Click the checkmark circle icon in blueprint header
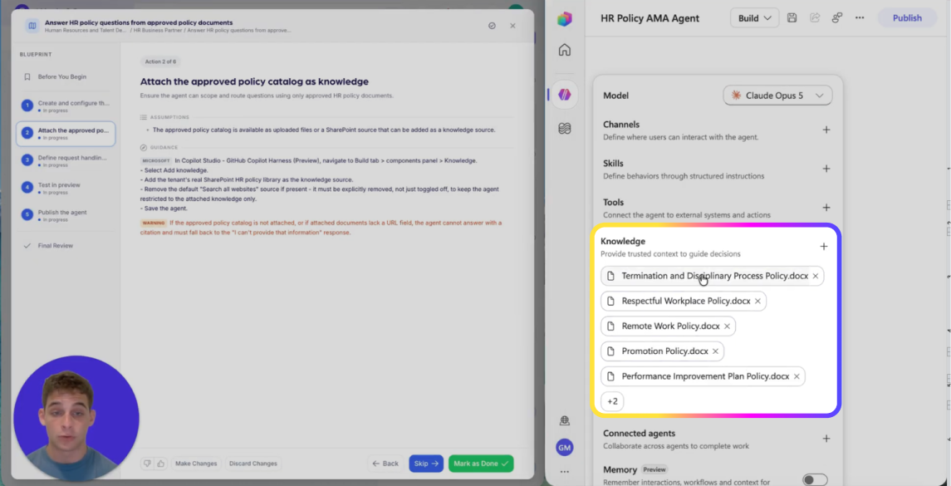 click(x=492, y=26)
